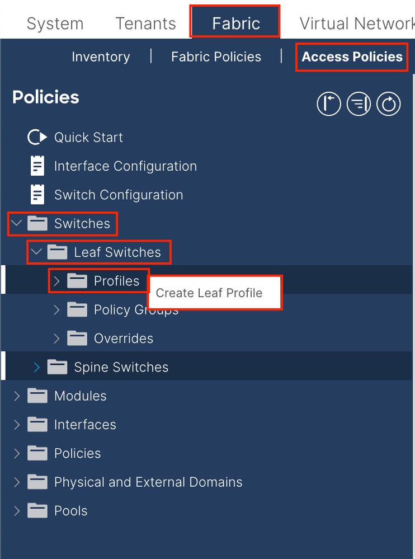Image resolution: width=415 pixels, height=559 pixels.
Task: Go to the Inventory submenu link
Action: tap(101, 57)
